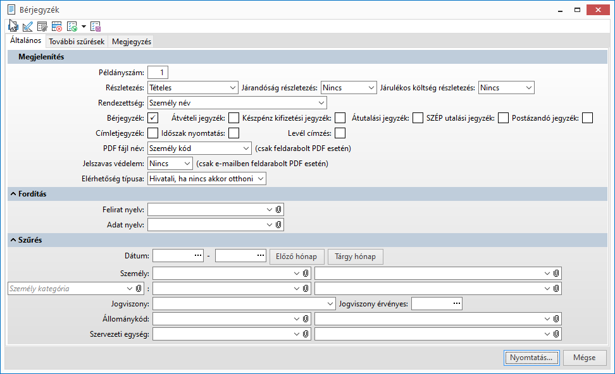This screenshot has height=374, width=615.
Task: Click the pencil-and-ruler design toolbar icon
Action: [x=27, y=27]
